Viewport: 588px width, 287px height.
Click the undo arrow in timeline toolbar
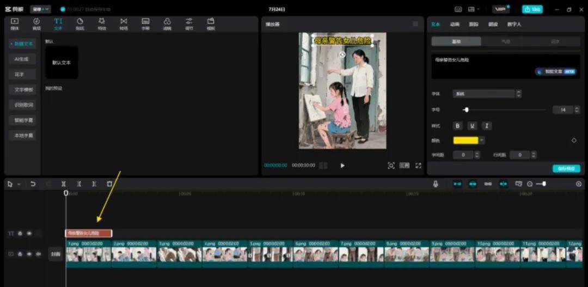point(33,184)
